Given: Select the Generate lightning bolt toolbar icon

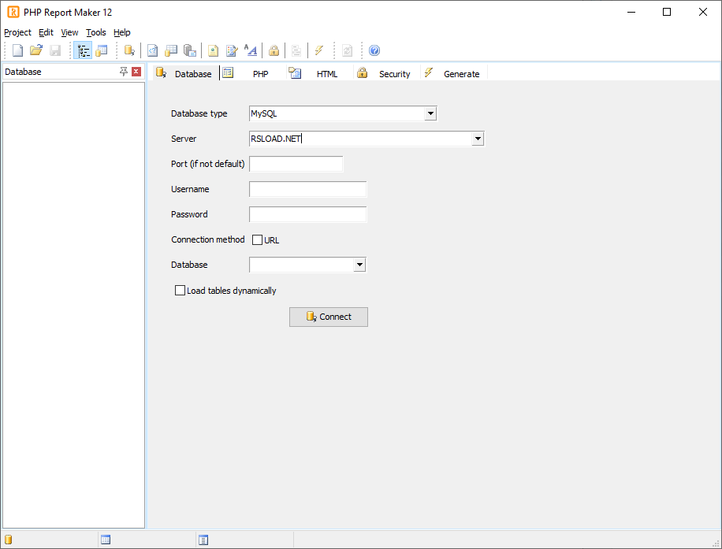Looking at the screenshot, I should pos(320,50).
